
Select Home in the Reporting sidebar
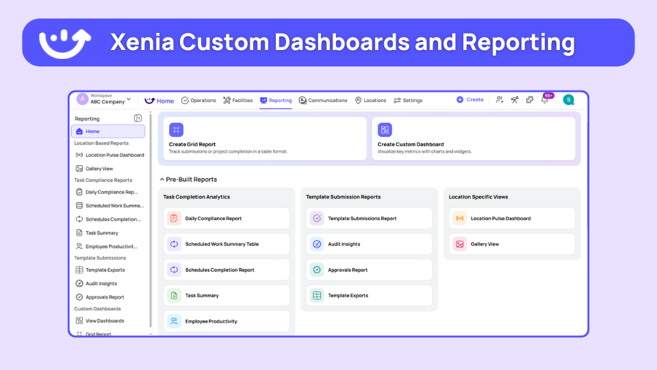click(x=108, y=132)
